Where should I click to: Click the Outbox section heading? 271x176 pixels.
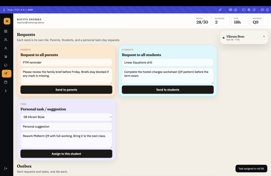pos(24,166)
